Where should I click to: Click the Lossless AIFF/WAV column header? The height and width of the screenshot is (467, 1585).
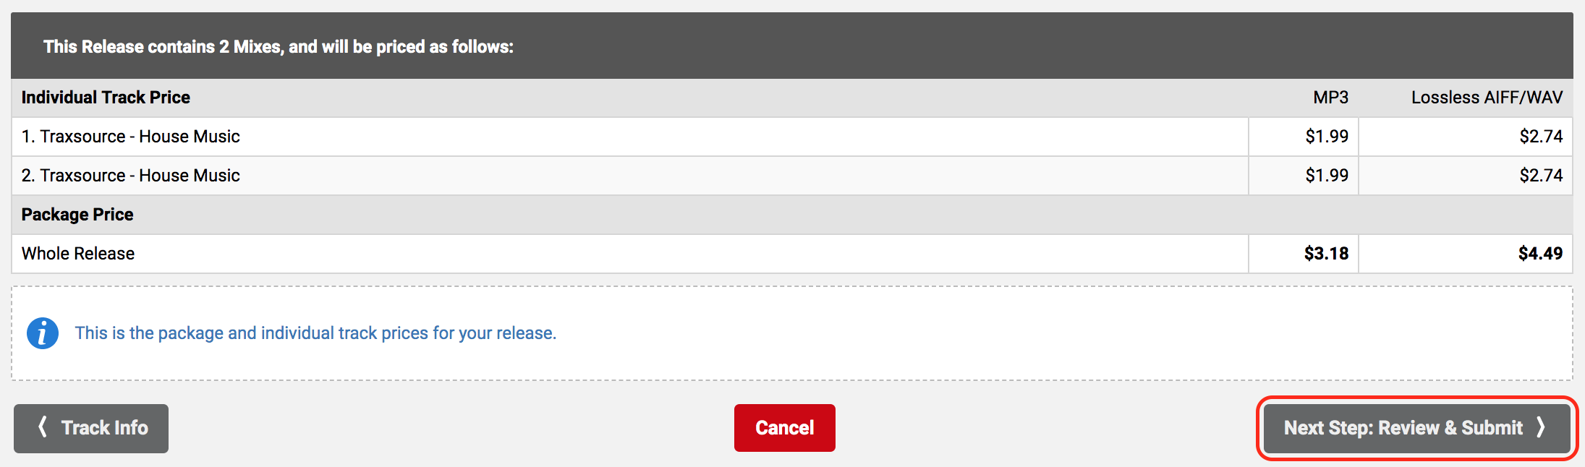(1487, 98)
